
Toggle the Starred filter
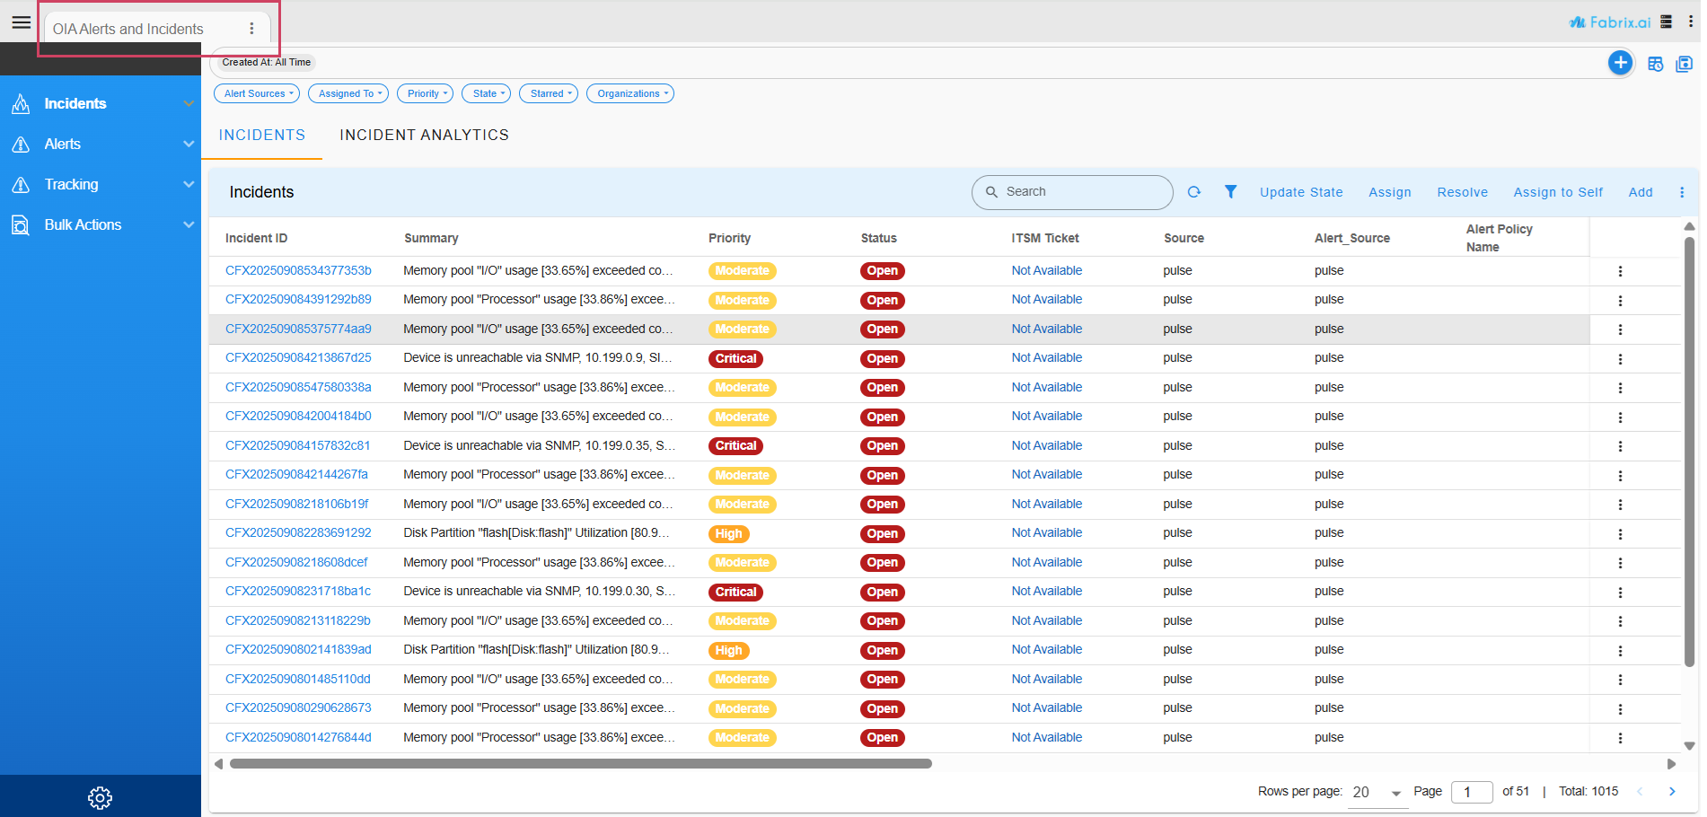tap(548, 93)
